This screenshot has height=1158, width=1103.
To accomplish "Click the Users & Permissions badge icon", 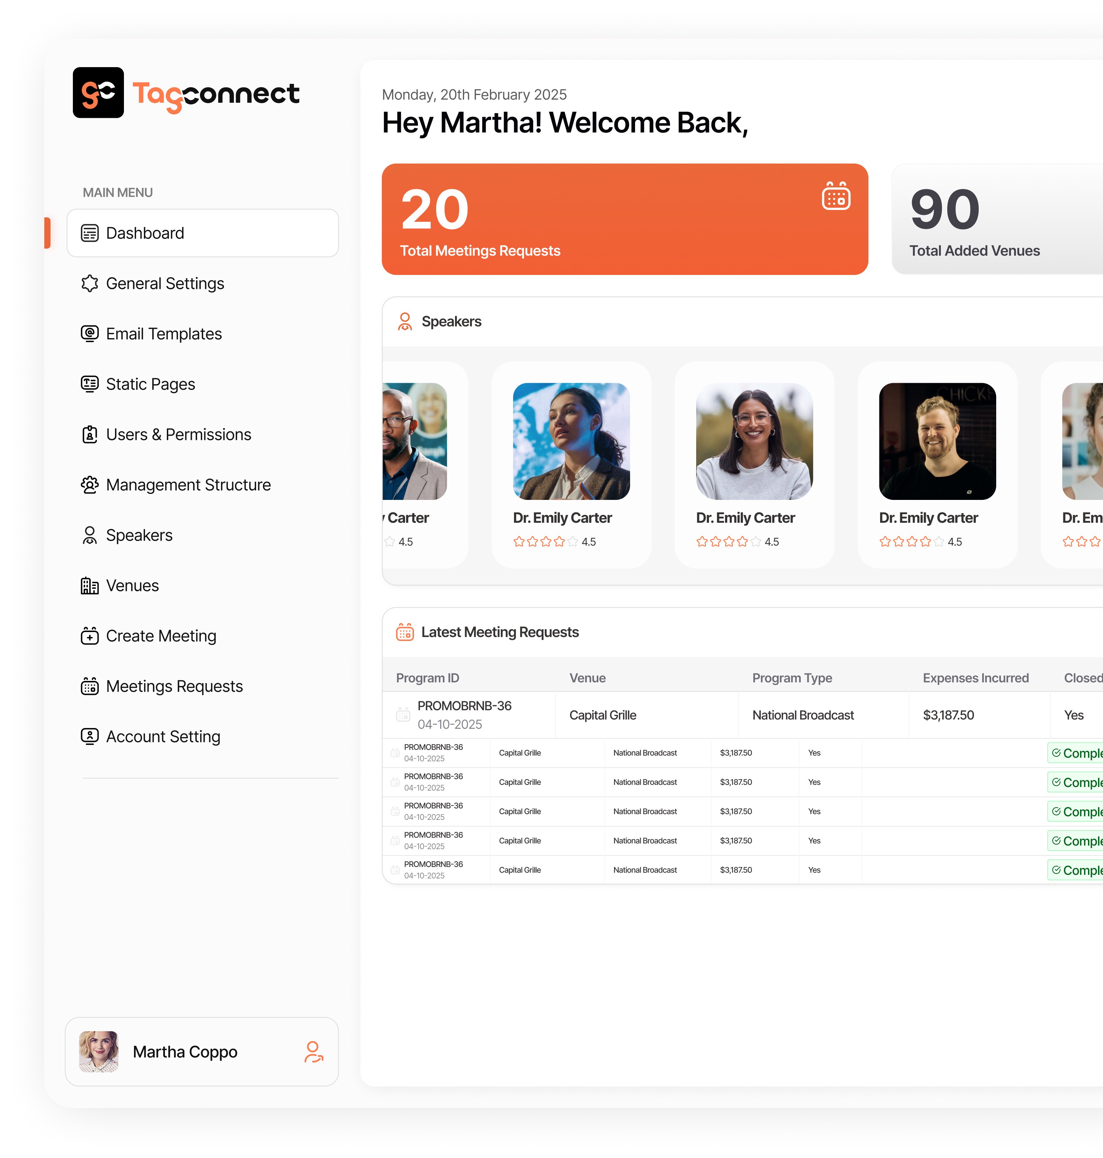I will coord(89,435).
